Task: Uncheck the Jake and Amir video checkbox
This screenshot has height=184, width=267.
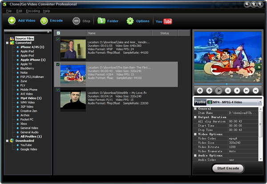Action: tap(58, 39)
